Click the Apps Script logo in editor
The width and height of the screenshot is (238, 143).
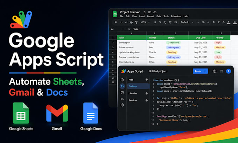click(124, 71)
